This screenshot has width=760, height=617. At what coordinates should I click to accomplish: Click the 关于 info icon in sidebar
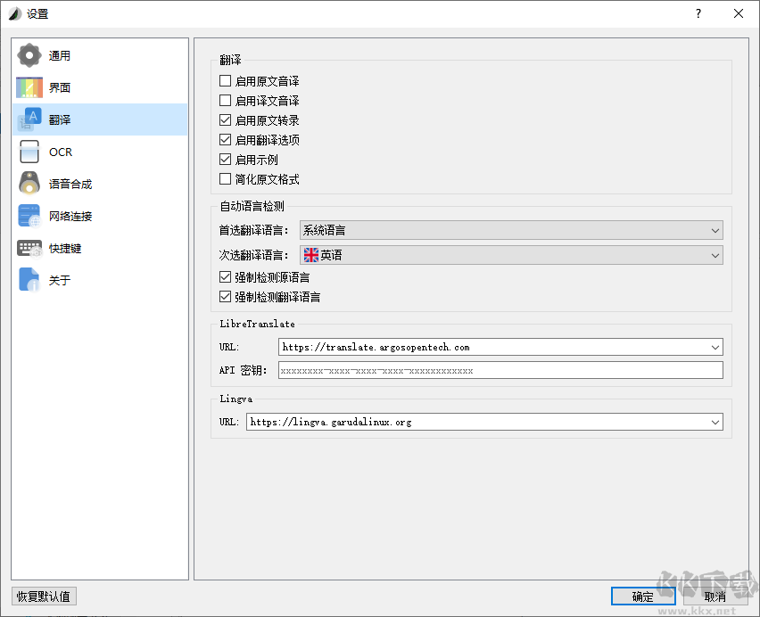tap(29, 280)
